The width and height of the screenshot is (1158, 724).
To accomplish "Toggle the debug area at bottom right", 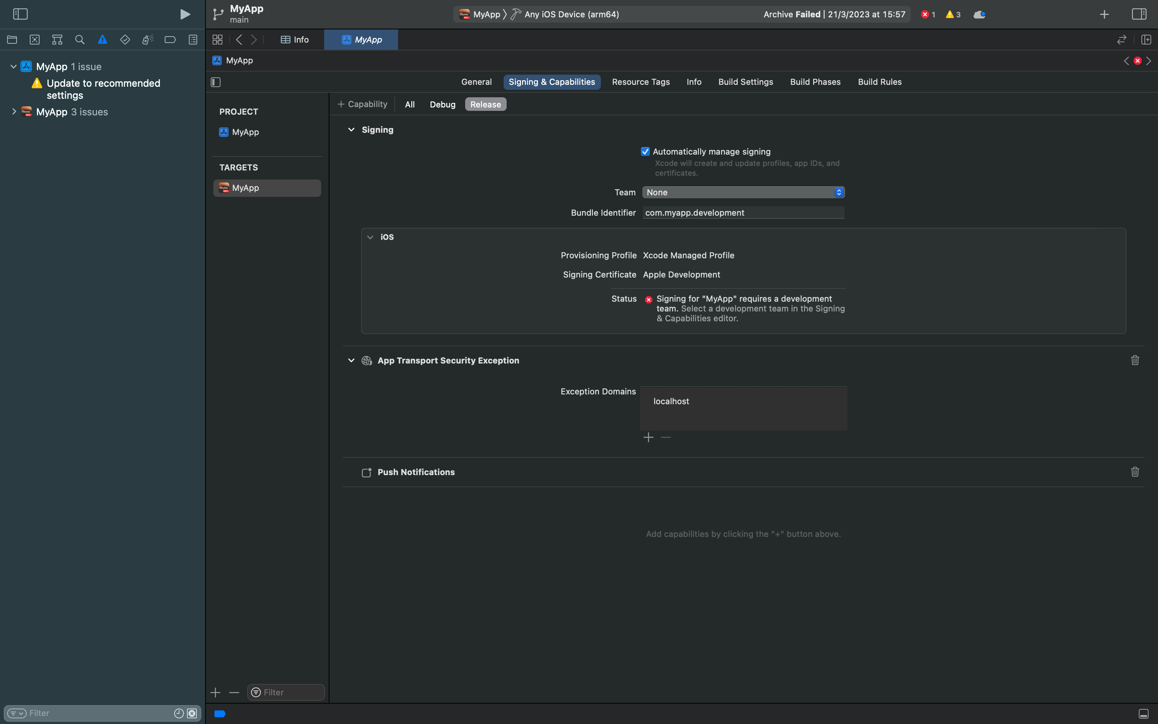I will [1143, 713].
